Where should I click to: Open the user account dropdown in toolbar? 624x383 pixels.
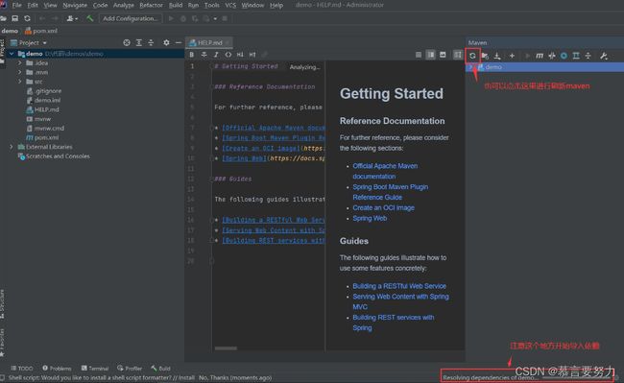pyautogui.click(x=72, y=18)
